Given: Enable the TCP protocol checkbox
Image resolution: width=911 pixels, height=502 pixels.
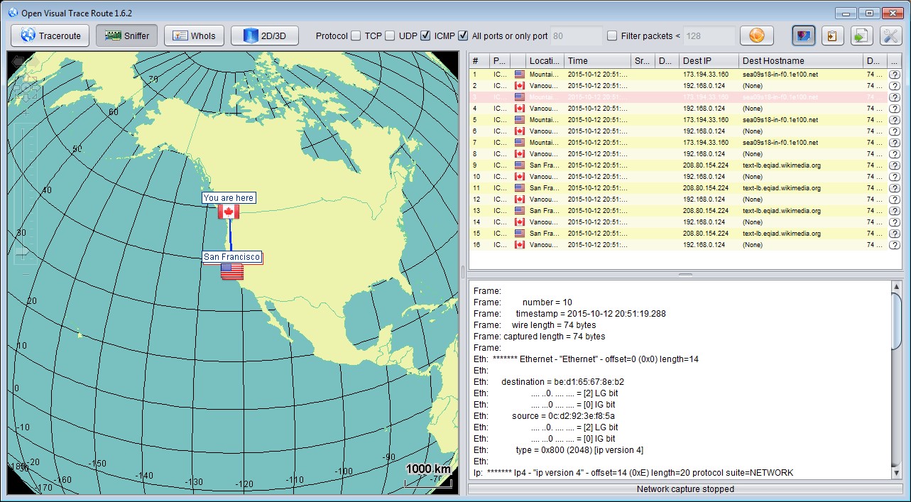Looking at the screenshot, I should tap(356, 36).
